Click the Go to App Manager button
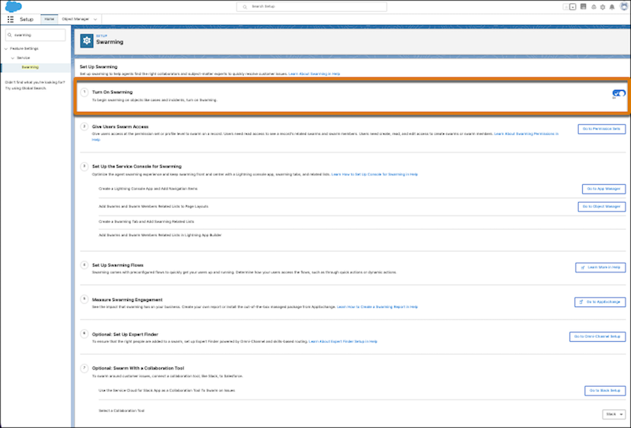 point(603,189)
